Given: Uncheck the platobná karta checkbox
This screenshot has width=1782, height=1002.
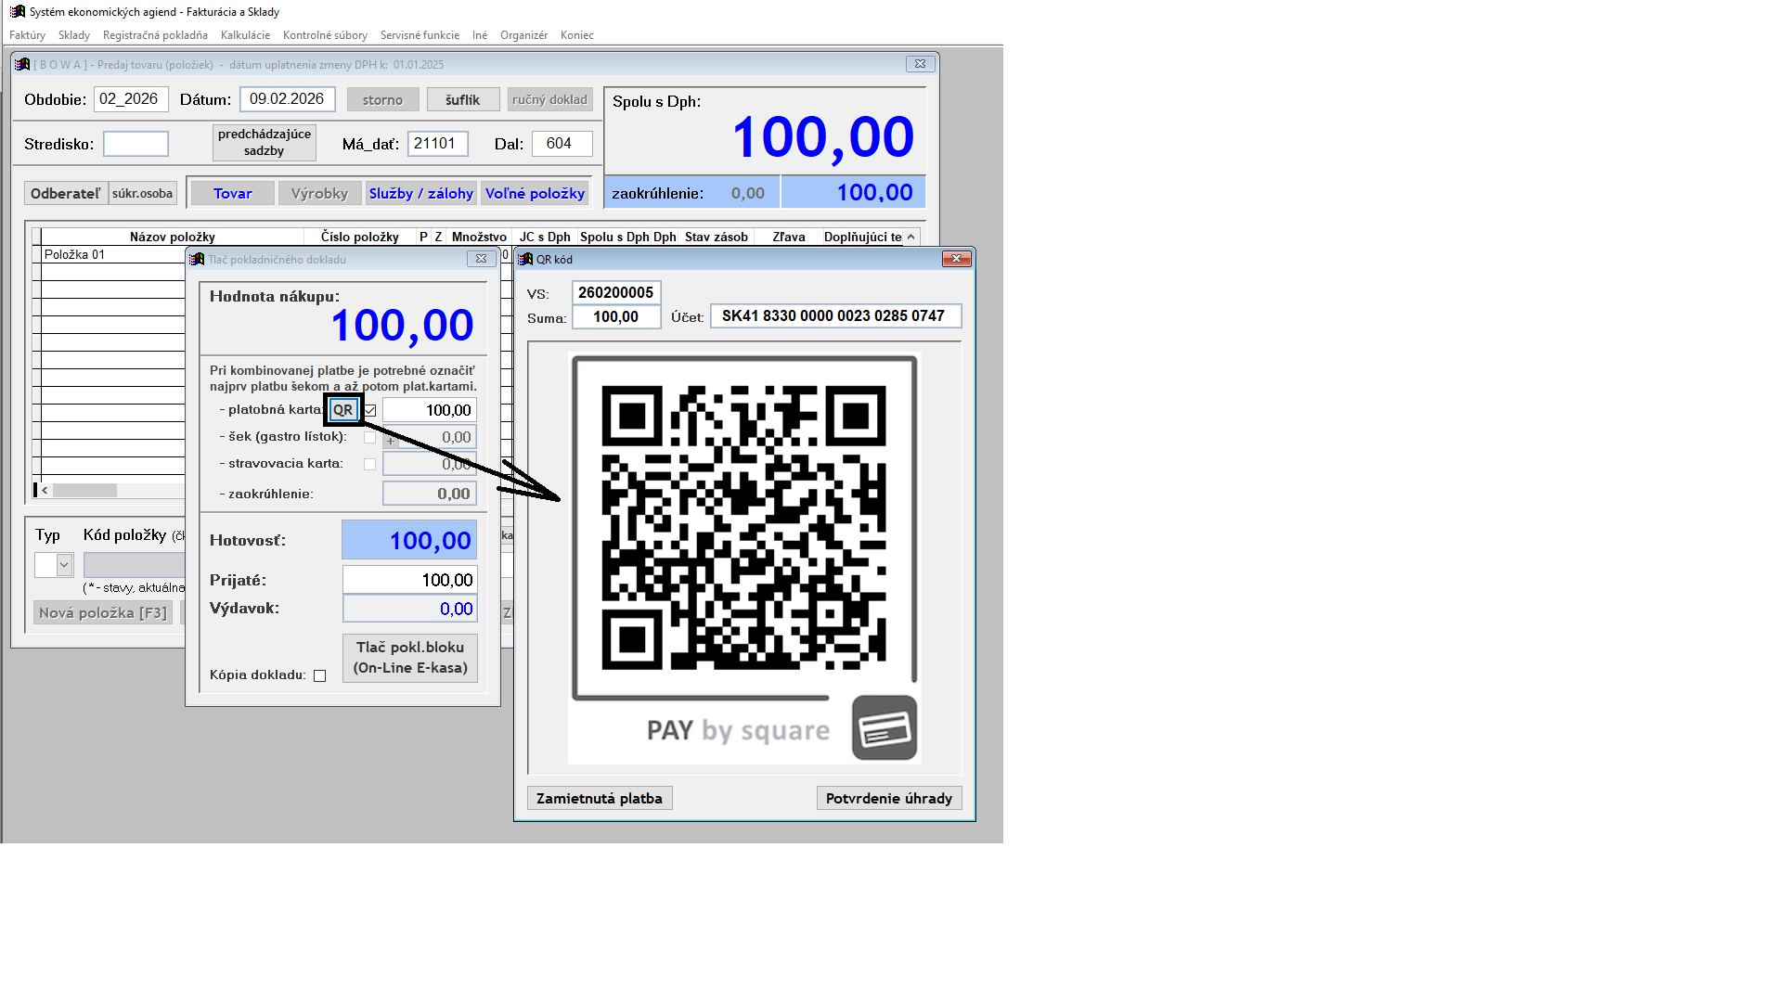Looking at the screenshot, I should 370,410.
